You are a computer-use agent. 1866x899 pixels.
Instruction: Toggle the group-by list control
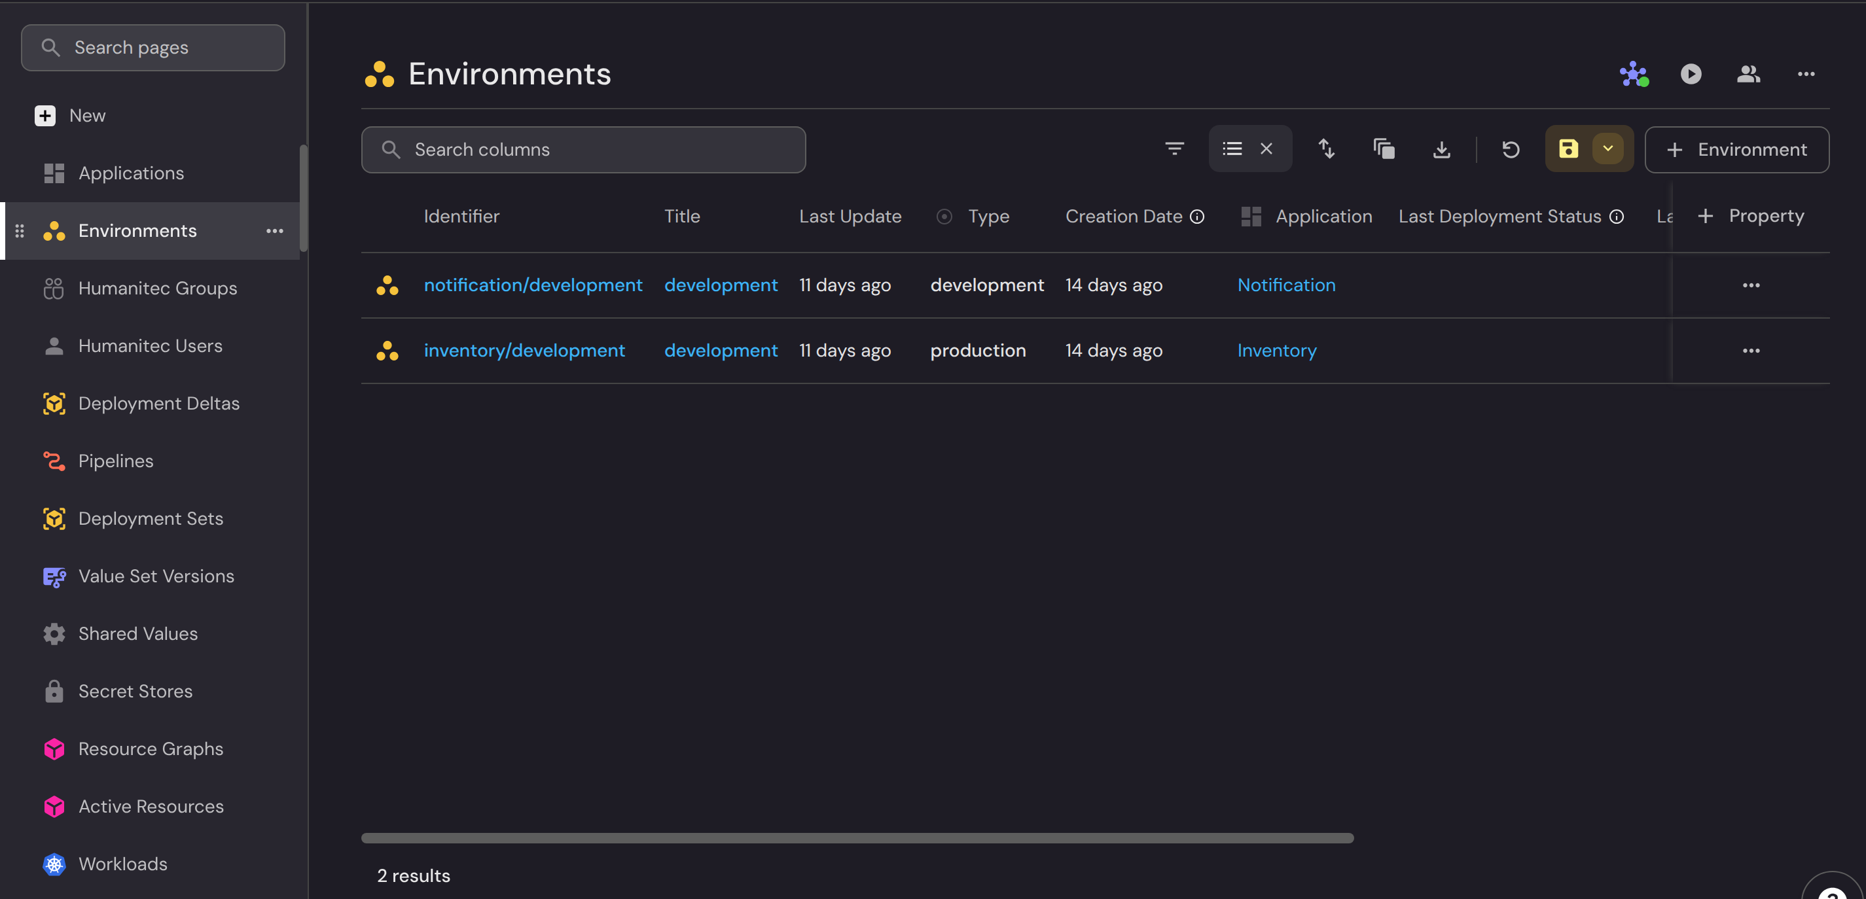[1232, 149]
